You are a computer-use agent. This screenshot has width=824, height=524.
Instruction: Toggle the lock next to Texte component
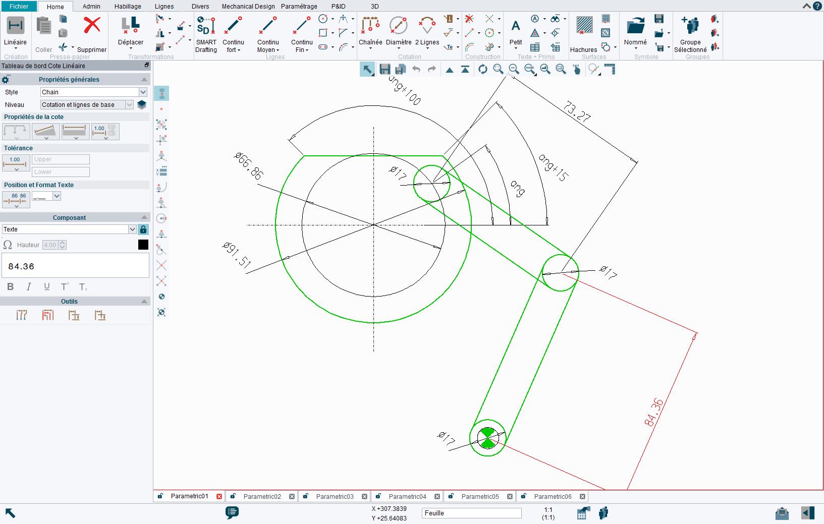(x=143, y=229)
